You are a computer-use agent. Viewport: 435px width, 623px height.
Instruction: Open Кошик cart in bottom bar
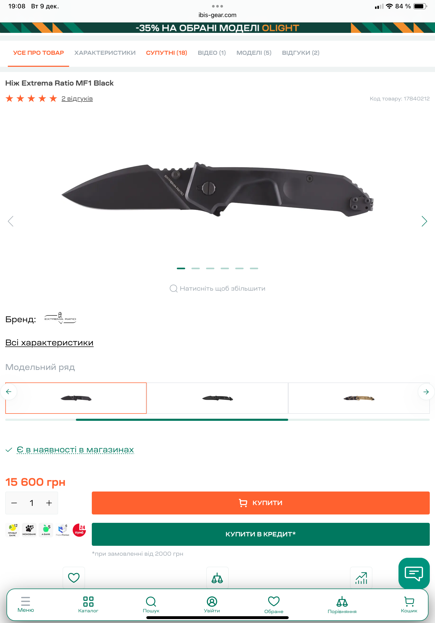coord(409,604)
